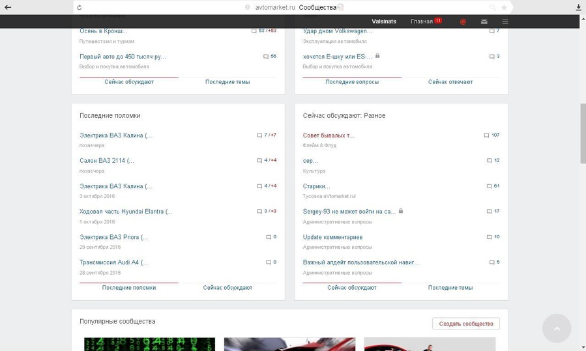Open topic сер... in Культура
Viewport: 586px width, 351px height.
[310, 161]
